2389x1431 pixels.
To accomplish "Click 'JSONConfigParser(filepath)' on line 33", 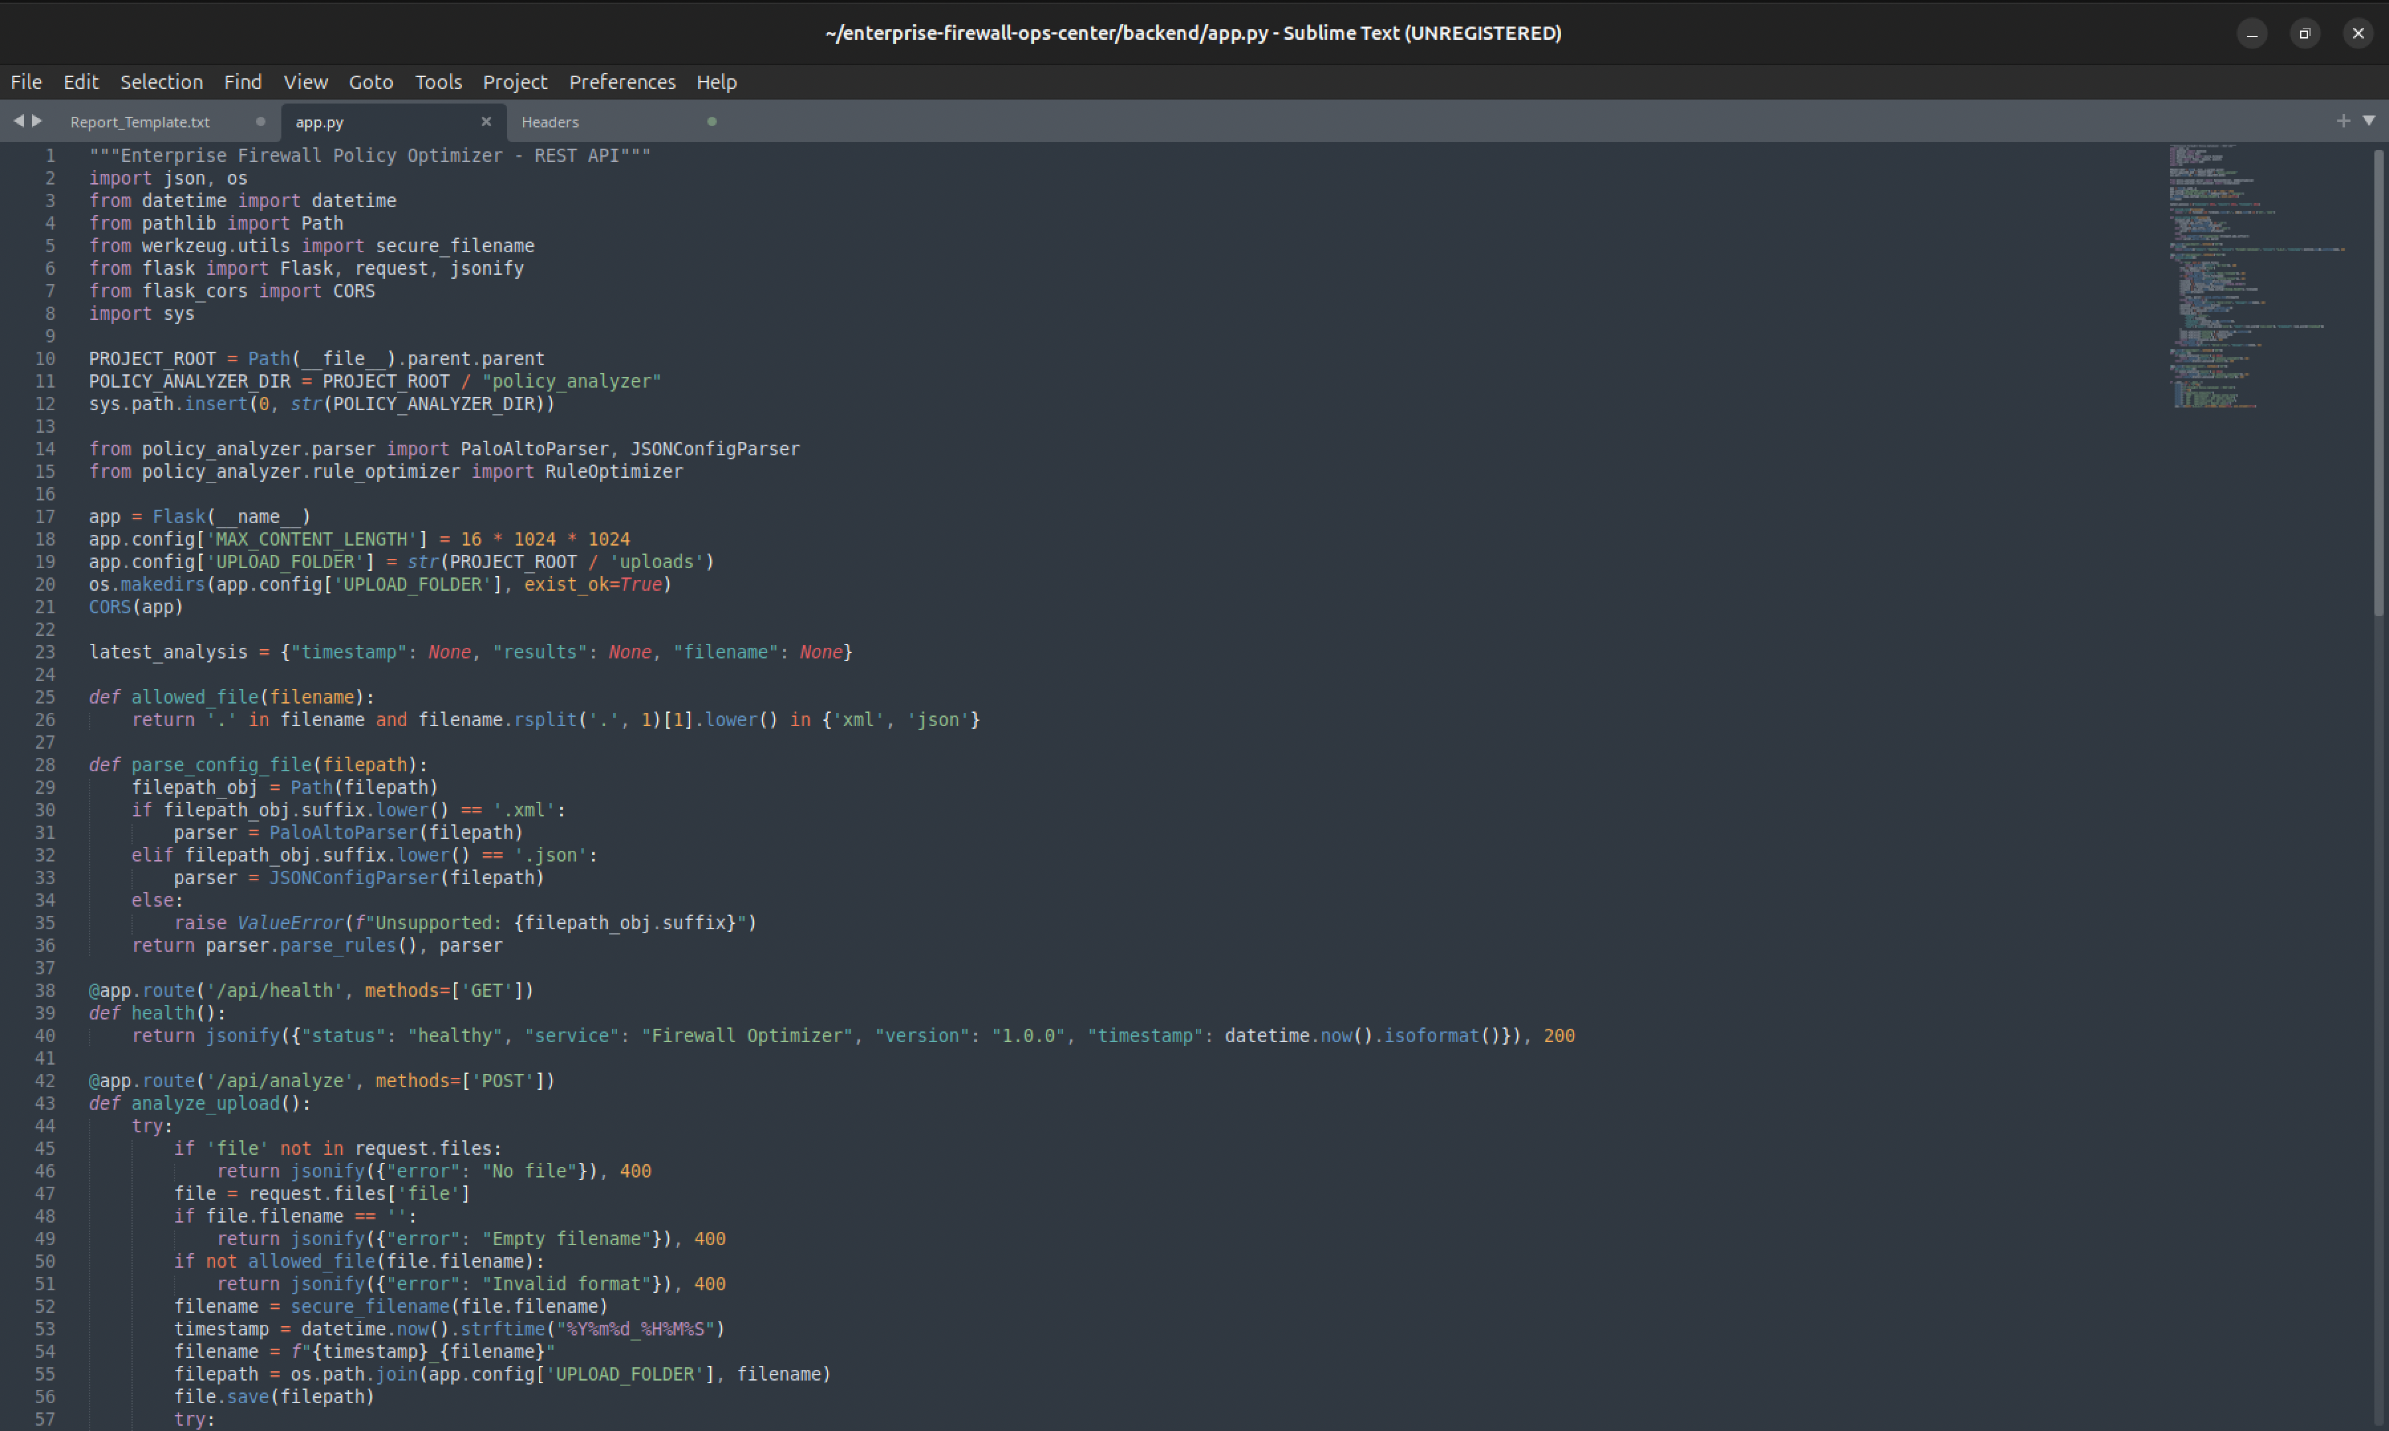I will click(407, 877).
